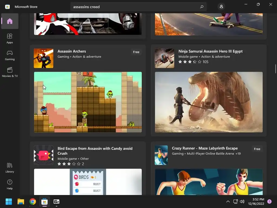Click the star rating of Bird Escape

(x=71, y=164)
